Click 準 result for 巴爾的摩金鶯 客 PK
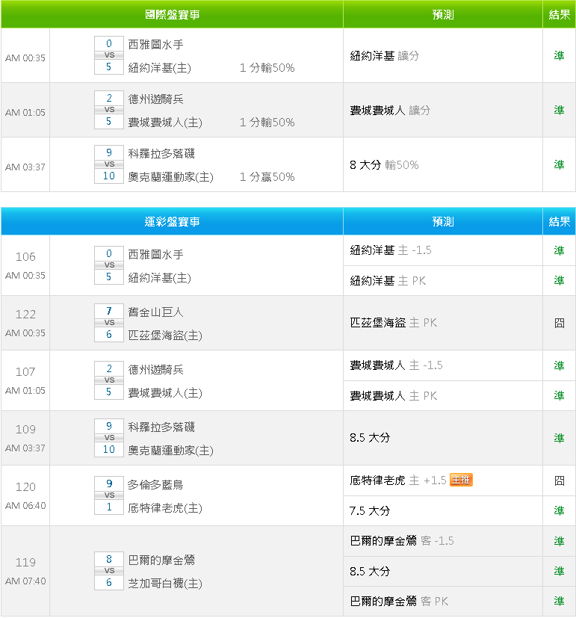 click(559, 601)
